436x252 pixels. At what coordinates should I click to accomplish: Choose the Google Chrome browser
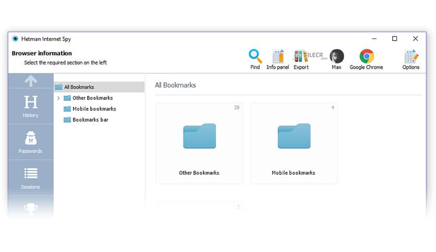tap(366, 59)
